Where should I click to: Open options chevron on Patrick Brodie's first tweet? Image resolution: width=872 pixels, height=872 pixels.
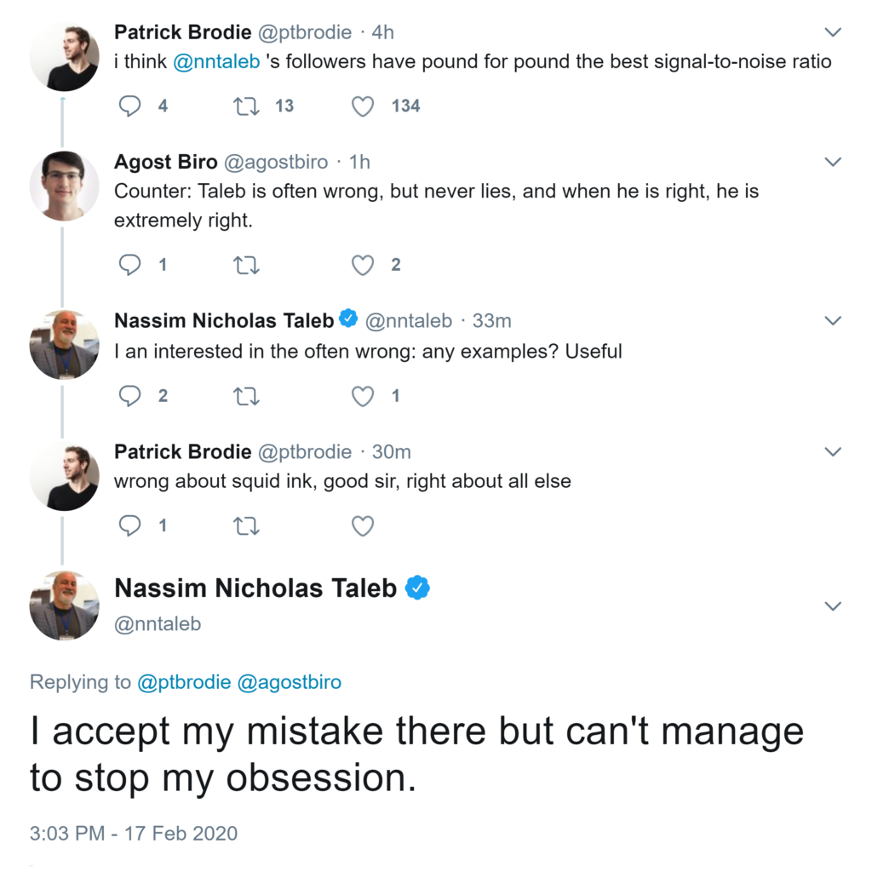click(x=834, y=32)
